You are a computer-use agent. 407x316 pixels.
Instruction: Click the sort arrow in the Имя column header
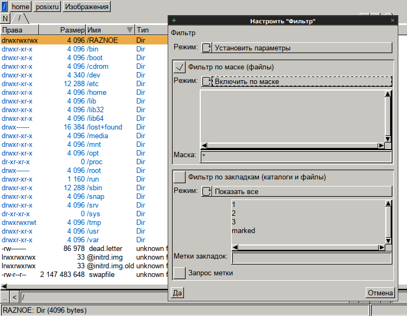point(129,30)
